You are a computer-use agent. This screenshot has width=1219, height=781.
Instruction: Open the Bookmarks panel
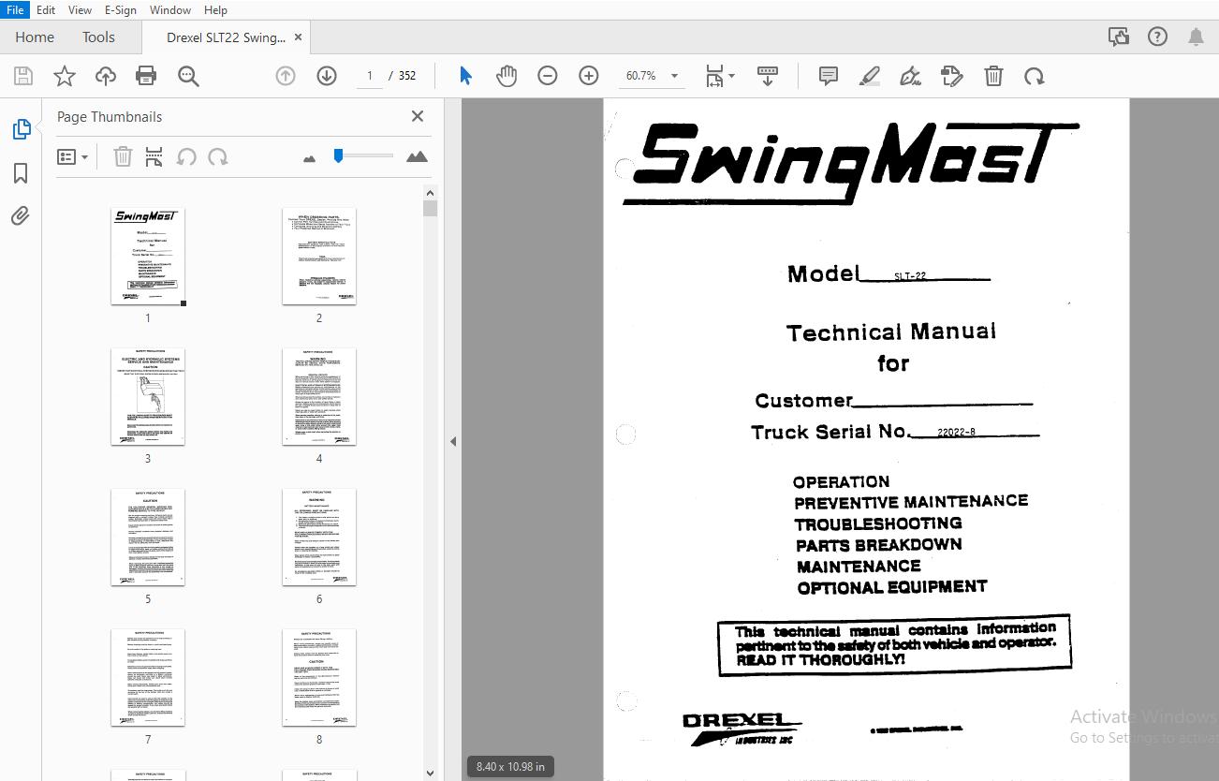pyautogui.click(x=21, y=173)
